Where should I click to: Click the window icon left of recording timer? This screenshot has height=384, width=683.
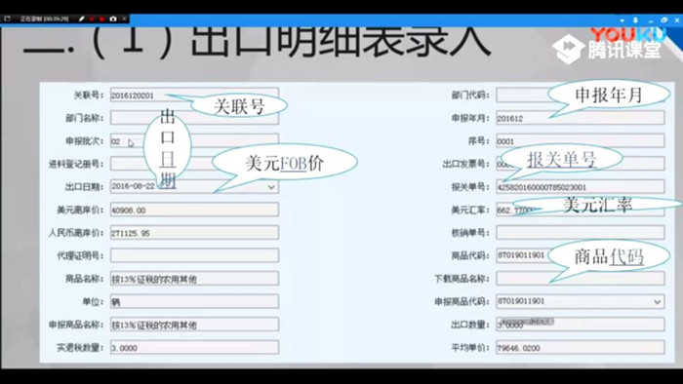point(8,19)
